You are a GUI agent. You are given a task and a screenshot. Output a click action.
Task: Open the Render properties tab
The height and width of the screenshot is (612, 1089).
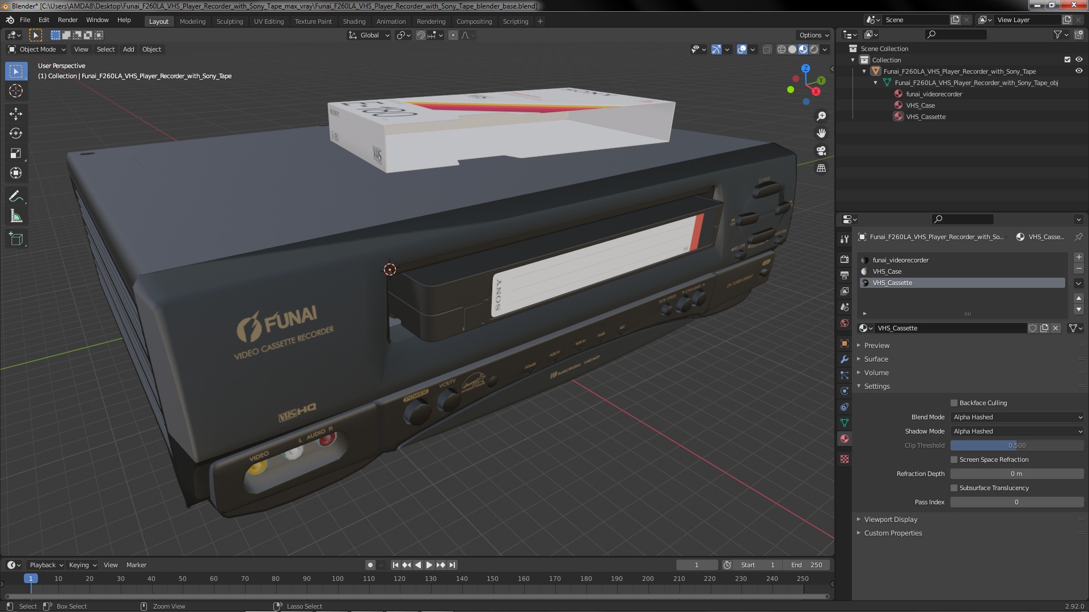coord(845,259)
